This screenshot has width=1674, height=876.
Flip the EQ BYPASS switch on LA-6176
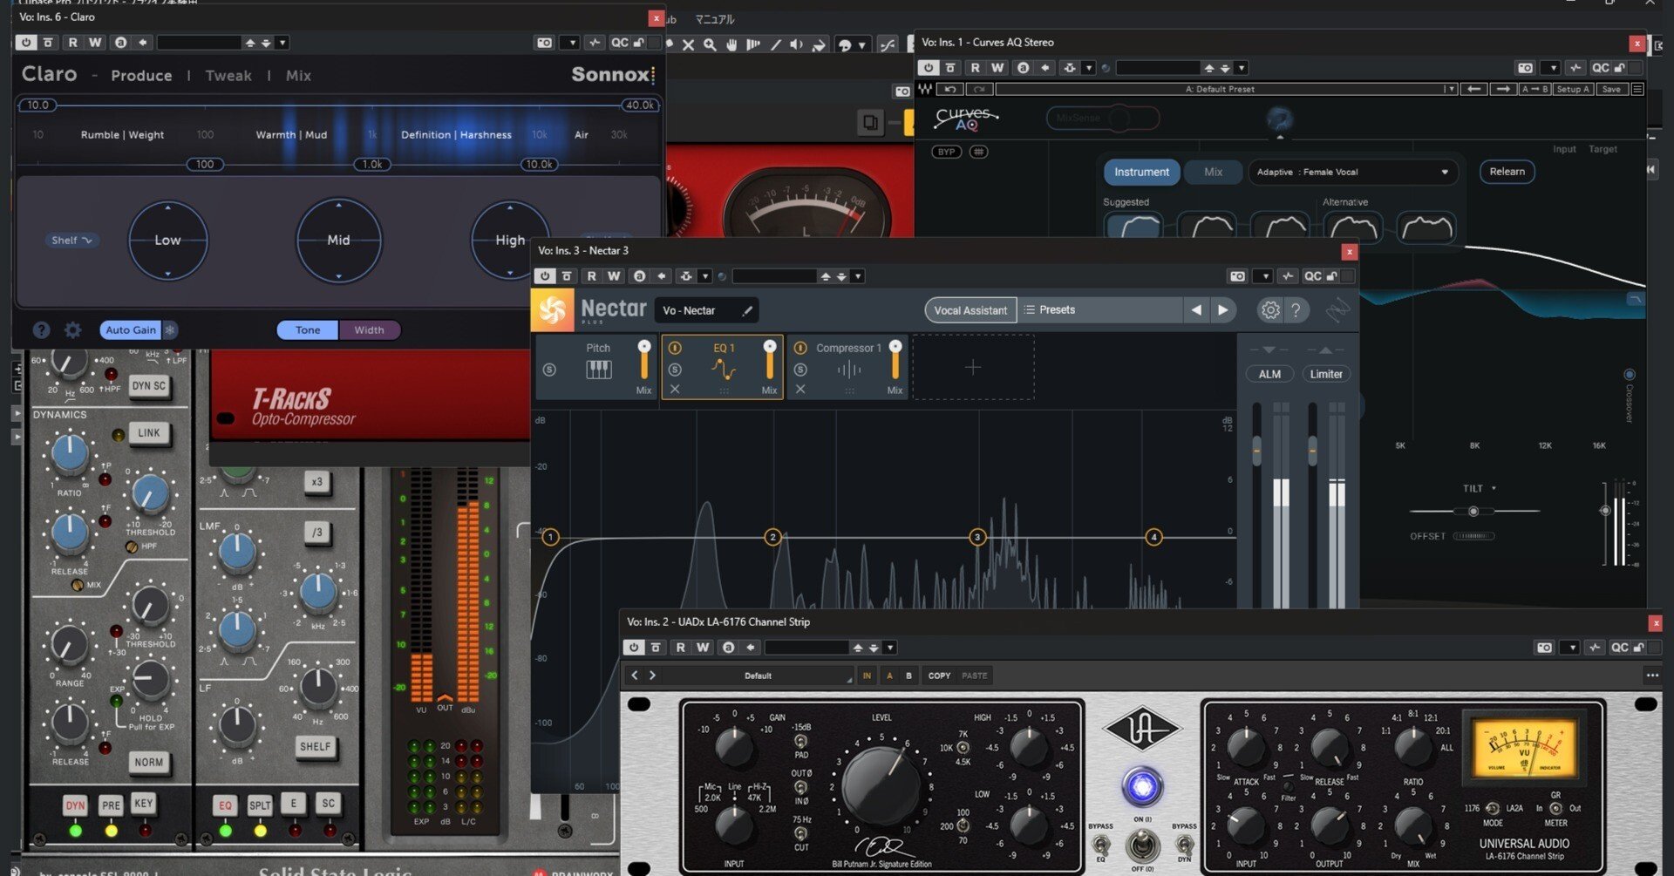point(1101,845)
